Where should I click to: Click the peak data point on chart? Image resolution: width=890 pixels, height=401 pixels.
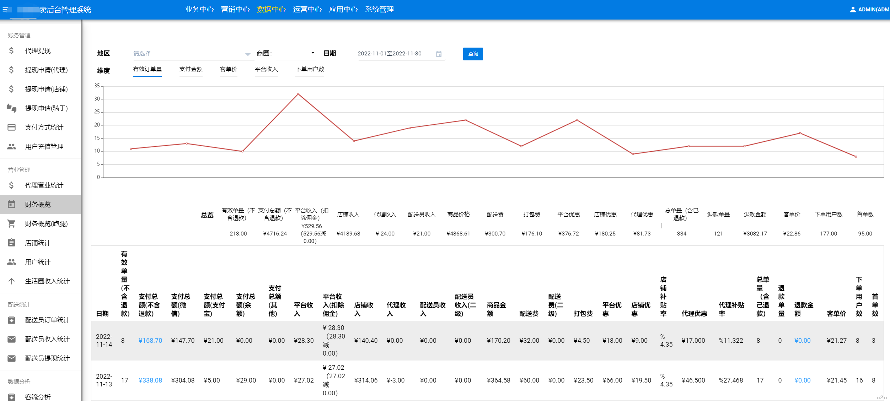click(298, 94)
